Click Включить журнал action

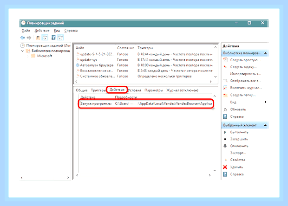[x=246, y=88]
